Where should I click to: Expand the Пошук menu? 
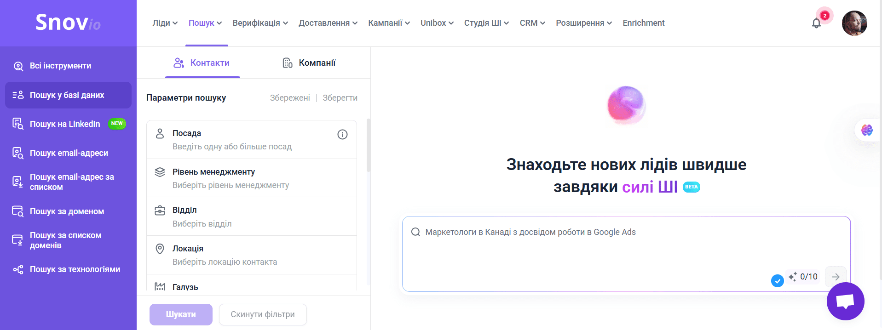coord(205,23)
